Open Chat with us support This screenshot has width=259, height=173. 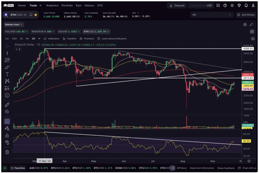[247, 168]
